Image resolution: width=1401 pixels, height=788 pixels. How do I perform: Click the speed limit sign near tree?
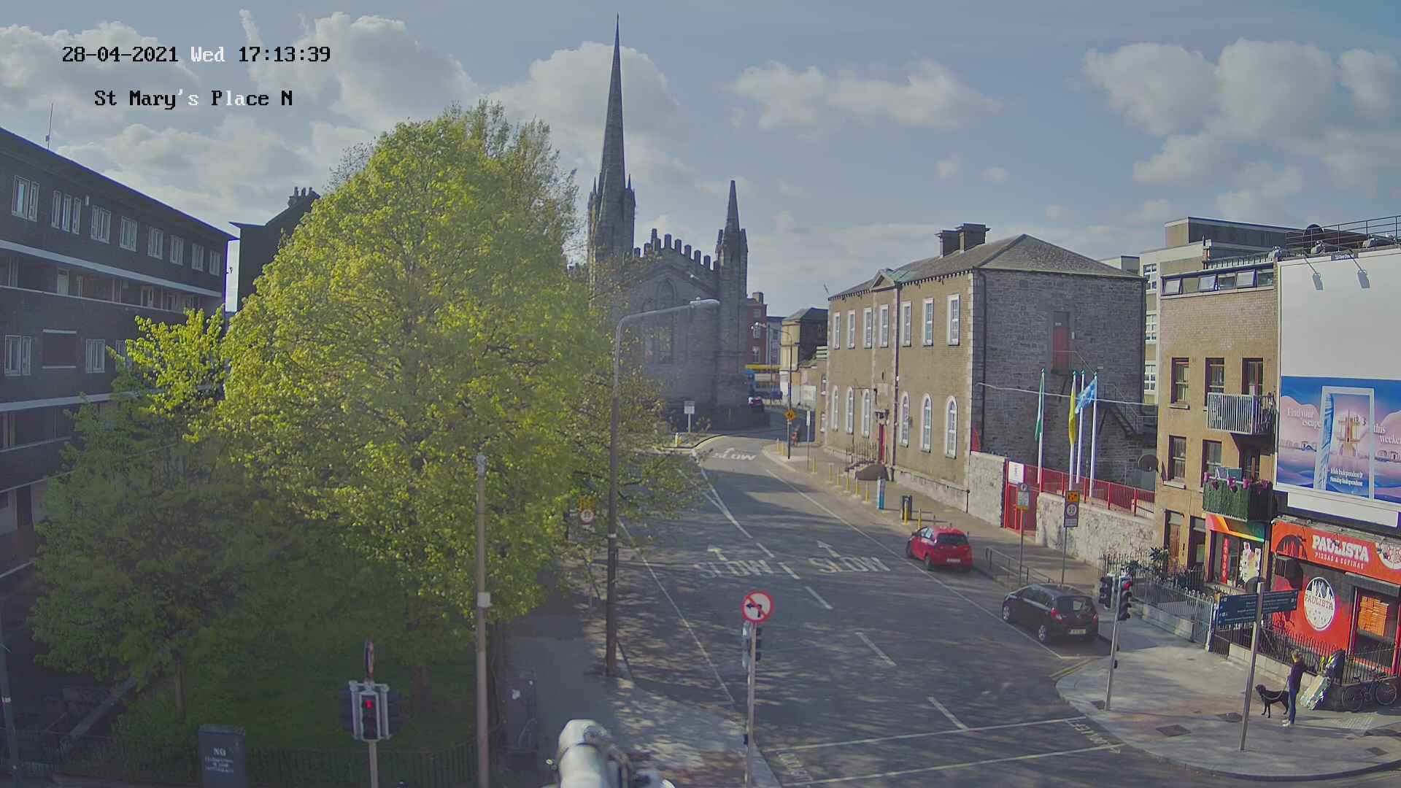587,516
